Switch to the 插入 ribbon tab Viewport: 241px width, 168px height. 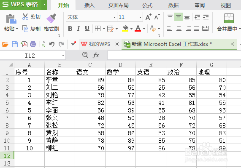pyautogui.click(x=89, y=5)
